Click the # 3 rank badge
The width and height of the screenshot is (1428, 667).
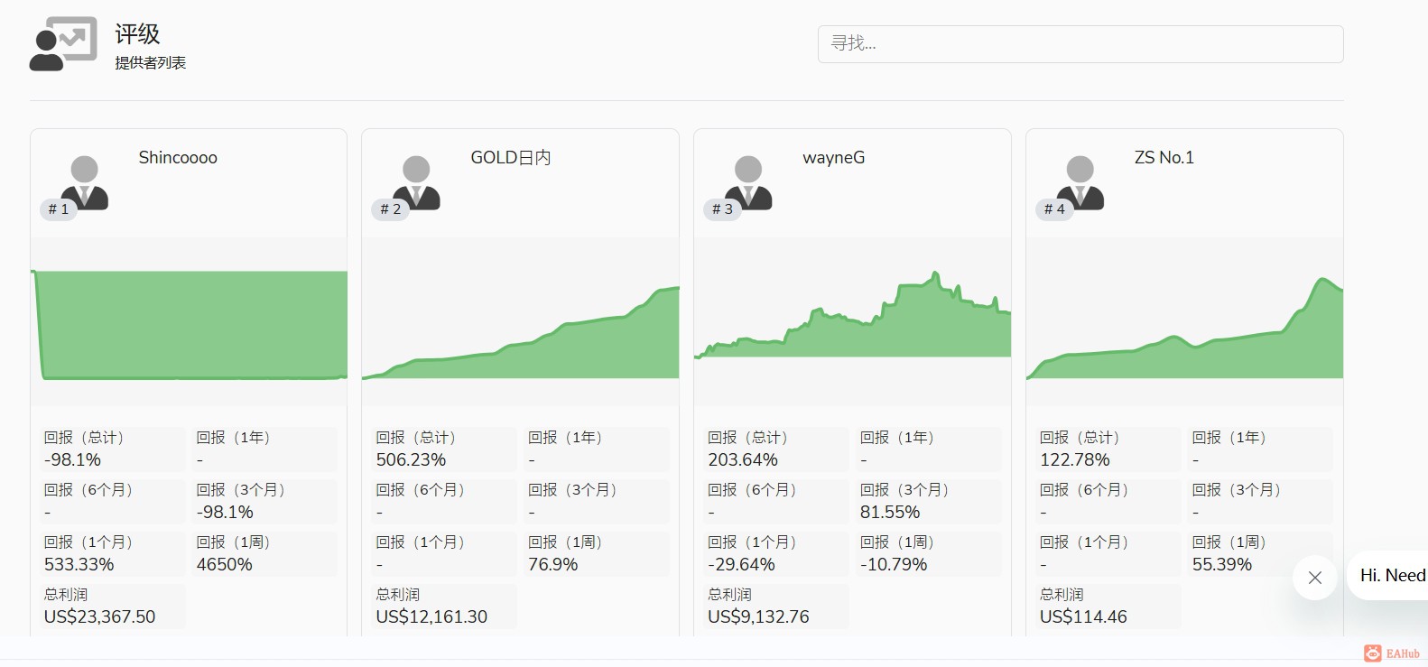click(x=722, y=209)
